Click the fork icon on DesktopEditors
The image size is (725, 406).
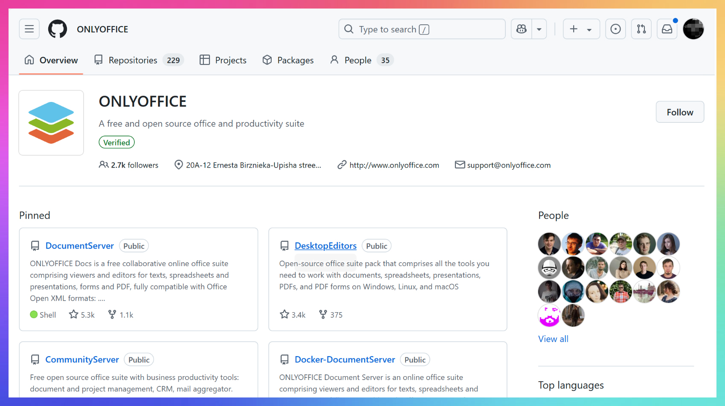pos(323,315)
